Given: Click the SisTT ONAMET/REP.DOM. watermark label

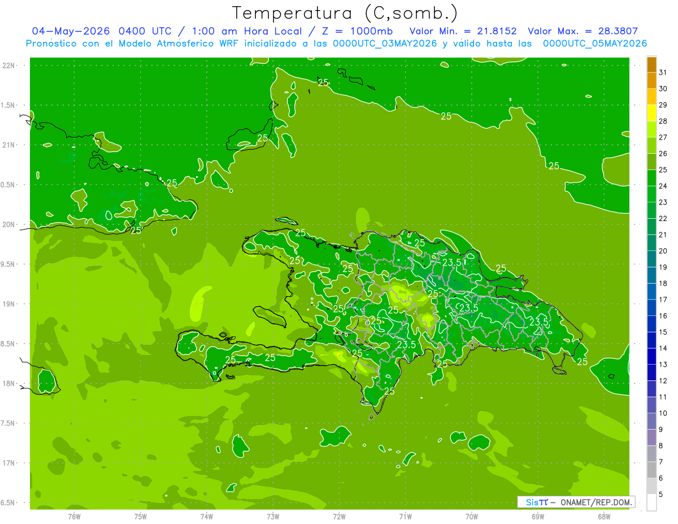Looking at the screenshot, I should 576,502.
